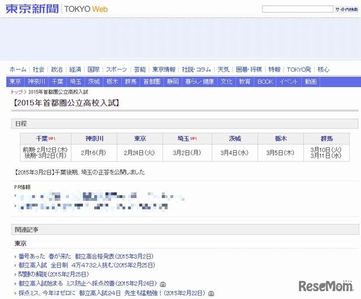Select 栃木 in the blue navigation bar
Screen dimensions: 361x299
(x=112, y=82)
